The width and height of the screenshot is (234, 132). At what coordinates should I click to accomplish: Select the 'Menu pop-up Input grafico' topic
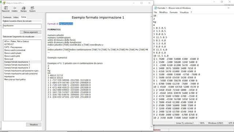click(15, 80)
